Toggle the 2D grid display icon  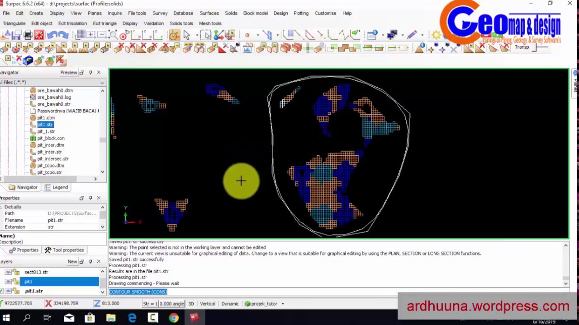tap(81, 35)
